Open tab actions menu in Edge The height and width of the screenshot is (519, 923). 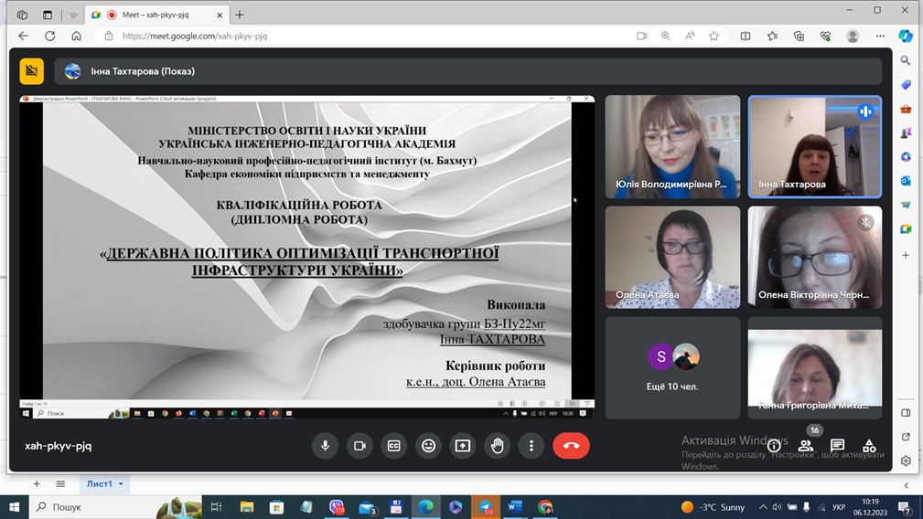pyautogui.click(x=48, y=15)
